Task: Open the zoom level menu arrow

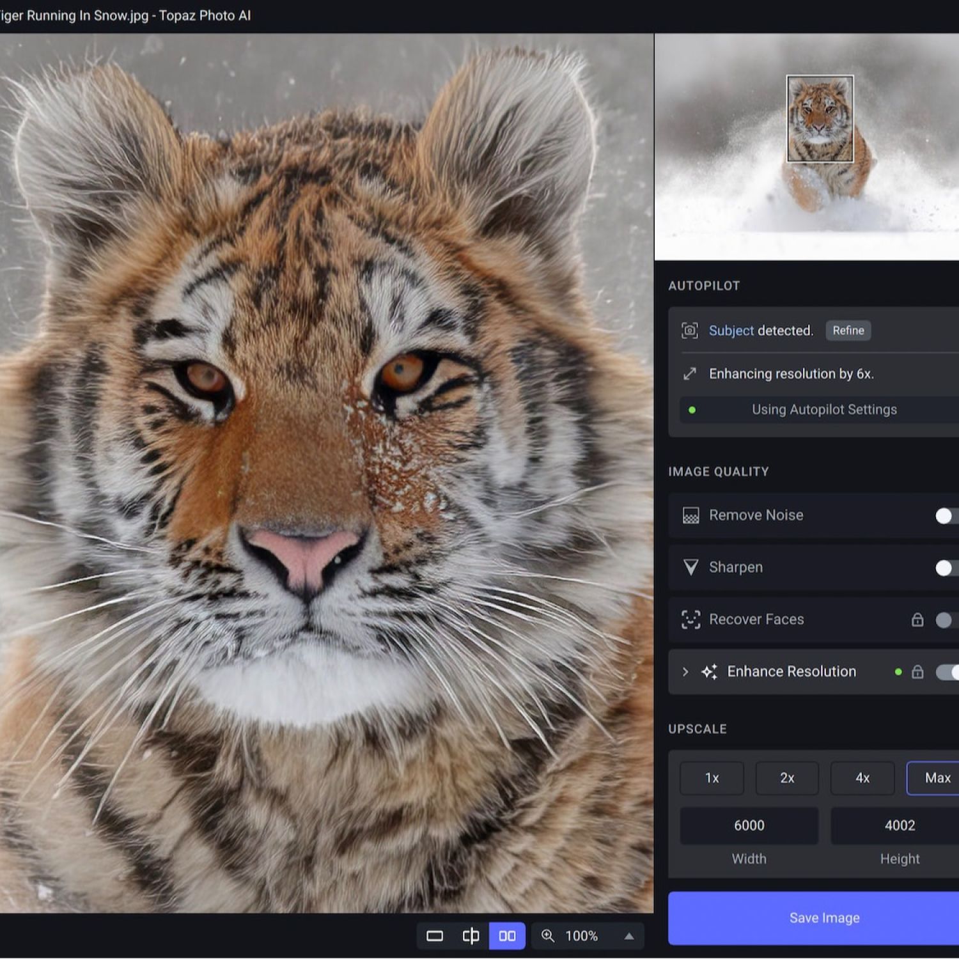Action: 629,936
